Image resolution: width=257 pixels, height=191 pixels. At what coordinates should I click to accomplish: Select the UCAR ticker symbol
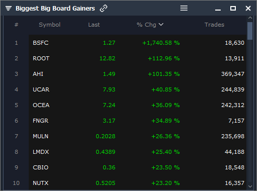pyautogui.click(x=41, y=89)
